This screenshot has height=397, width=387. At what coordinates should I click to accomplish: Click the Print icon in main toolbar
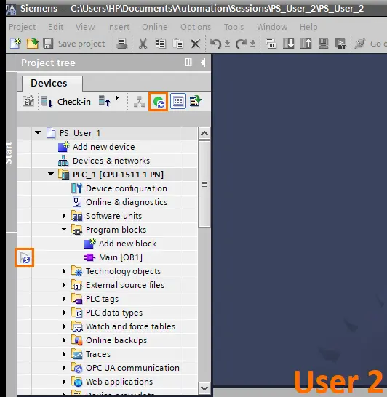(122, 44)
